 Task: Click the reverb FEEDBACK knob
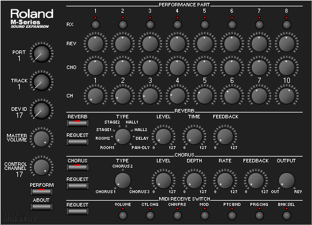pyautogui.click(x=225, y=136)
